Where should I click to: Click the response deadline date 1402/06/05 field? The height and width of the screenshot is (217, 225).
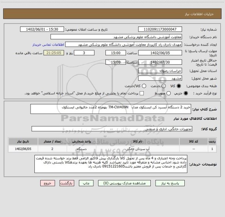(160, 53)
